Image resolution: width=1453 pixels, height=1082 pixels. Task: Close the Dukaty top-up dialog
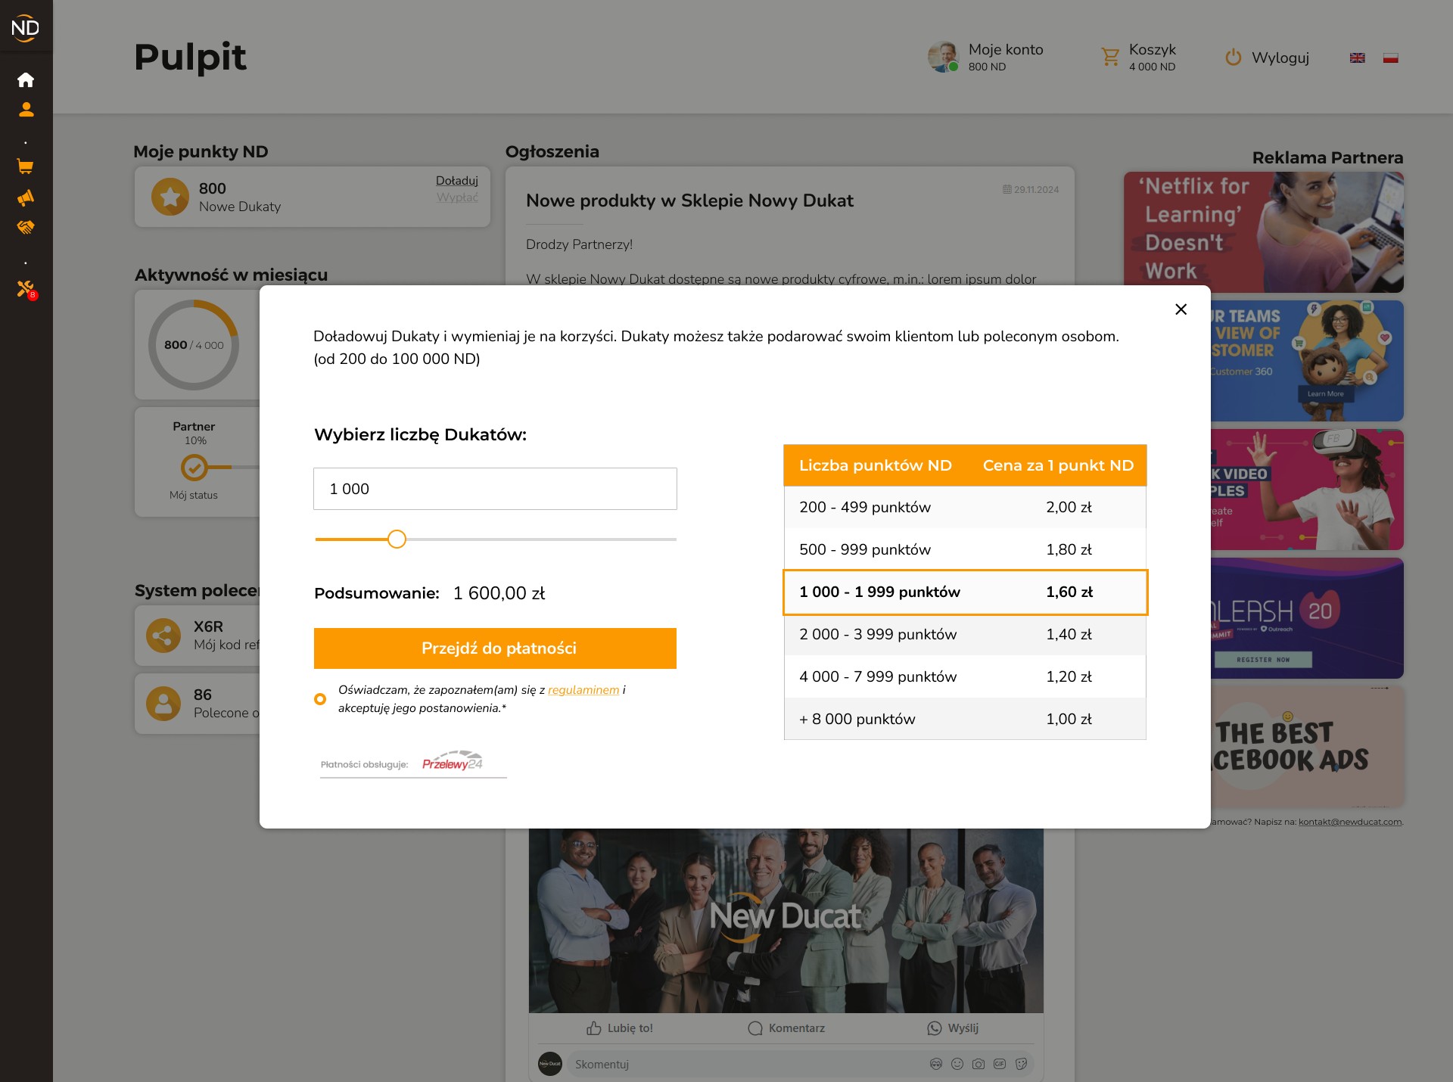[x=1181, y=309]
